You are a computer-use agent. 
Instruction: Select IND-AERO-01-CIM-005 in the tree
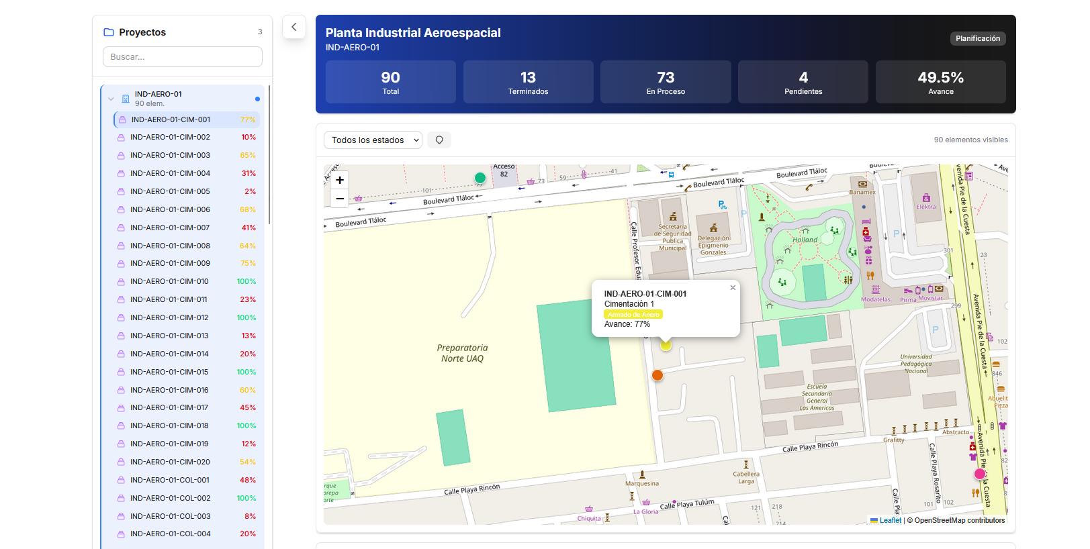pos(170,192)
